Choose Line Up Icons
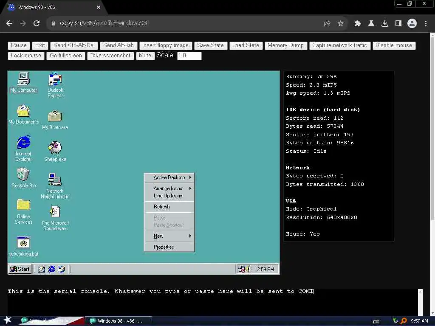435x326 pixels. (169, 196)
